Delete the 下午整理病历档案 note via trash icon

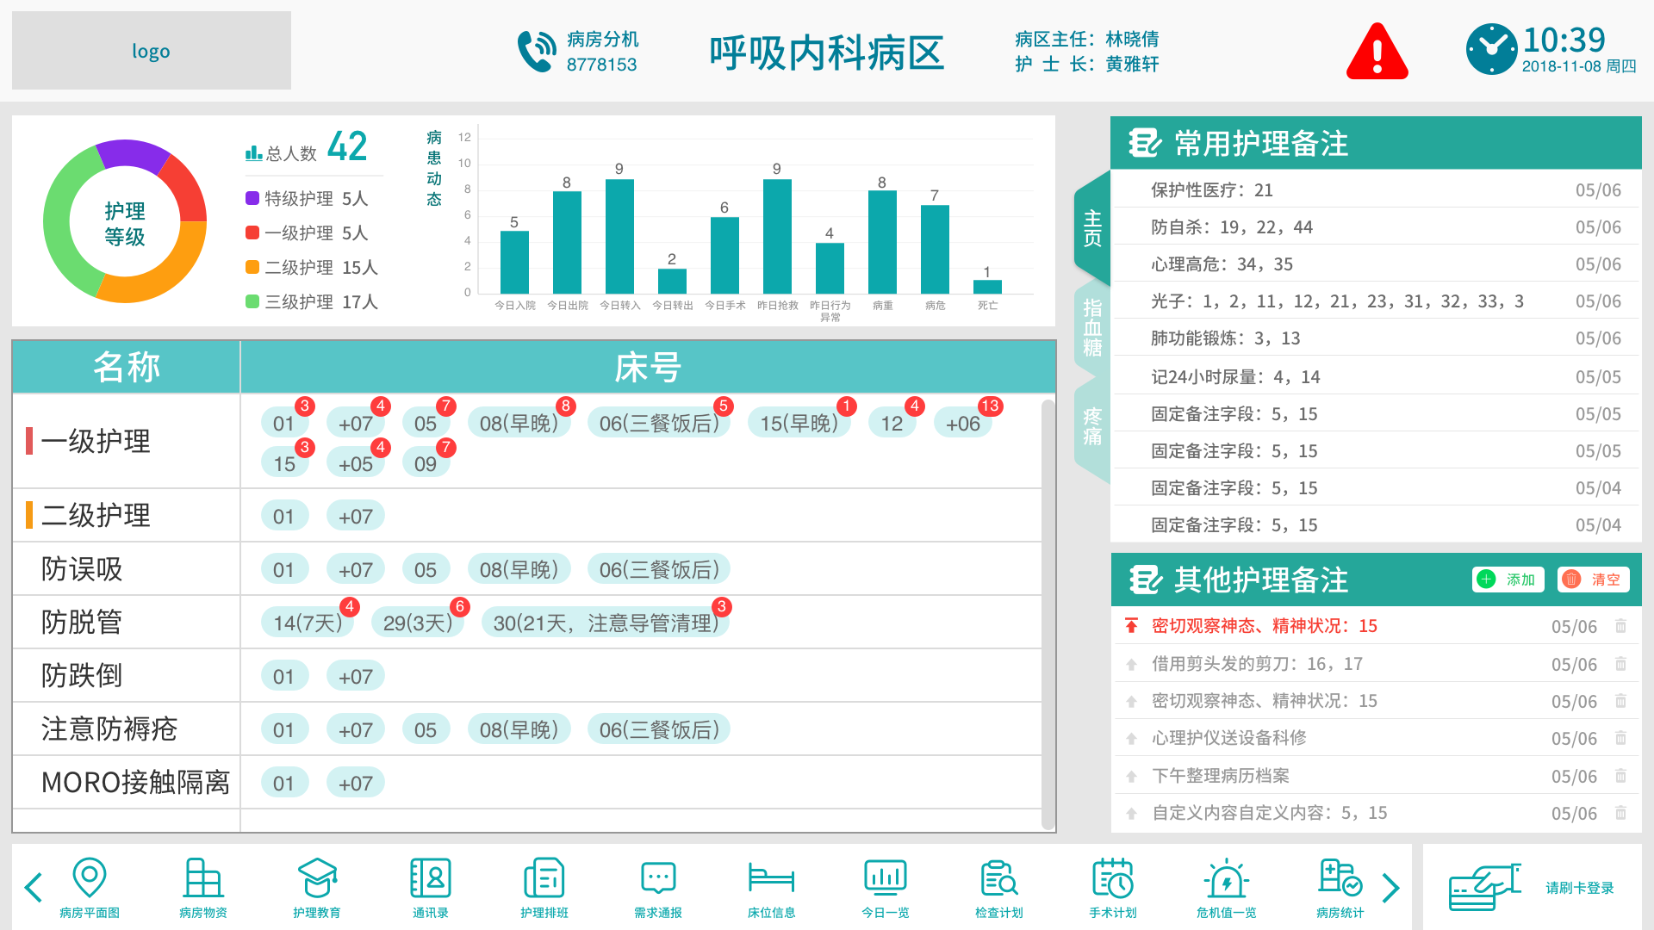1620,776
